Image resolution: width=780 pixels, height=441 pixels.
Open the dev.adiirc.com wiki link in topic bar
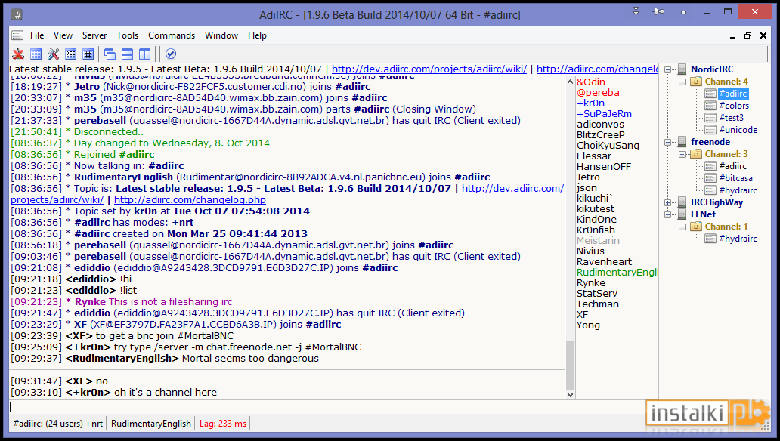tap(429, 69)
